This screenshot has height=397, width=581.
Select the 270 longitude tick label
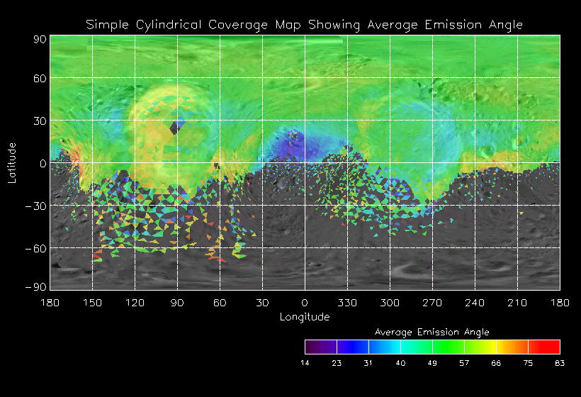pyautogui.click(x=432, y=303)
